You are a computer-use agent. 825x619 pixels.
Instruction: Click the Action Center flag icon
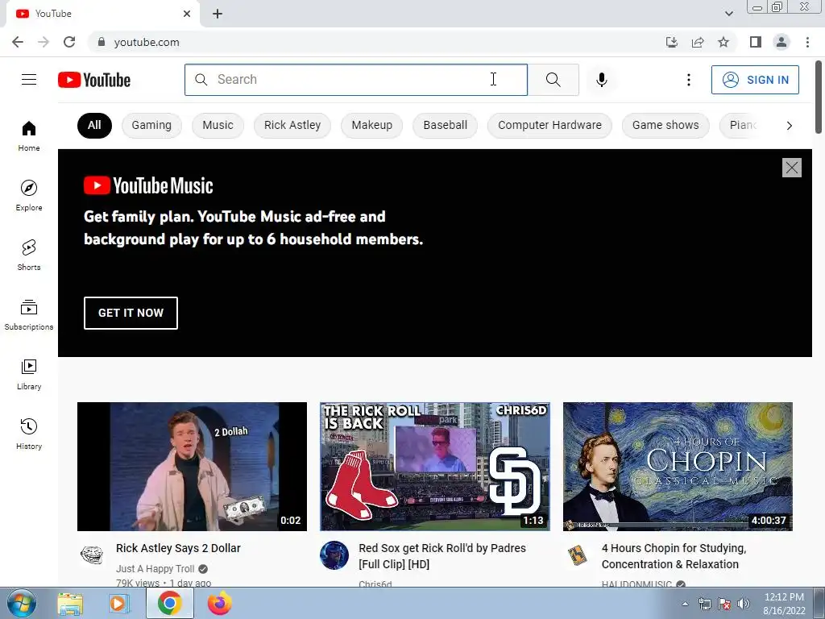(x=724, y=604)
